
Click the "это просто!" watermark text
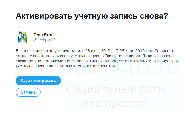115,103
